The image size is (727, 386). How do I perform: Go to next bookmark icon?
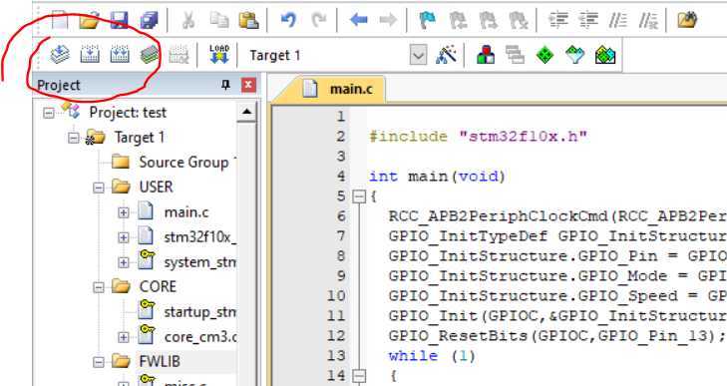point(489,20)
